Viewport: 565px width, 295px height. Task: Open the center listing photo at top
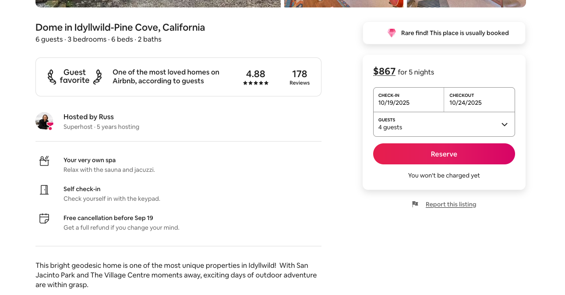click(x=344, y=4)
